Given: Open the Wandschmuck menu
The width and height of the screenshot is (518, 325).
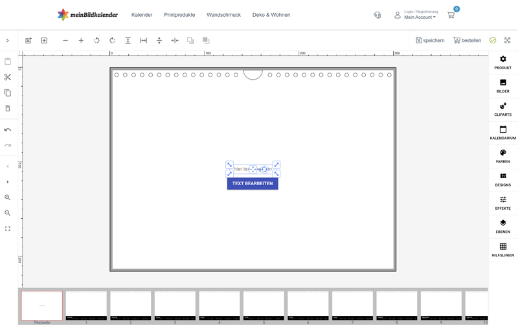Looking at the screenshot, I should [223, 15].
